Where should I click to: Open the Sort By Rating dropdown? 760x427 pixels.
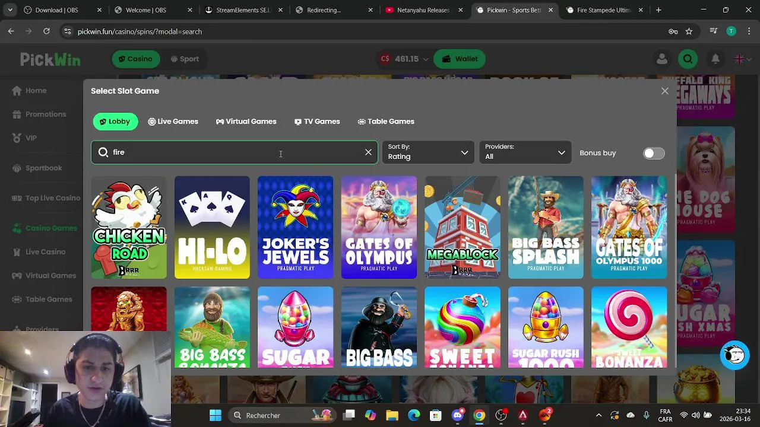coord(428,152)
